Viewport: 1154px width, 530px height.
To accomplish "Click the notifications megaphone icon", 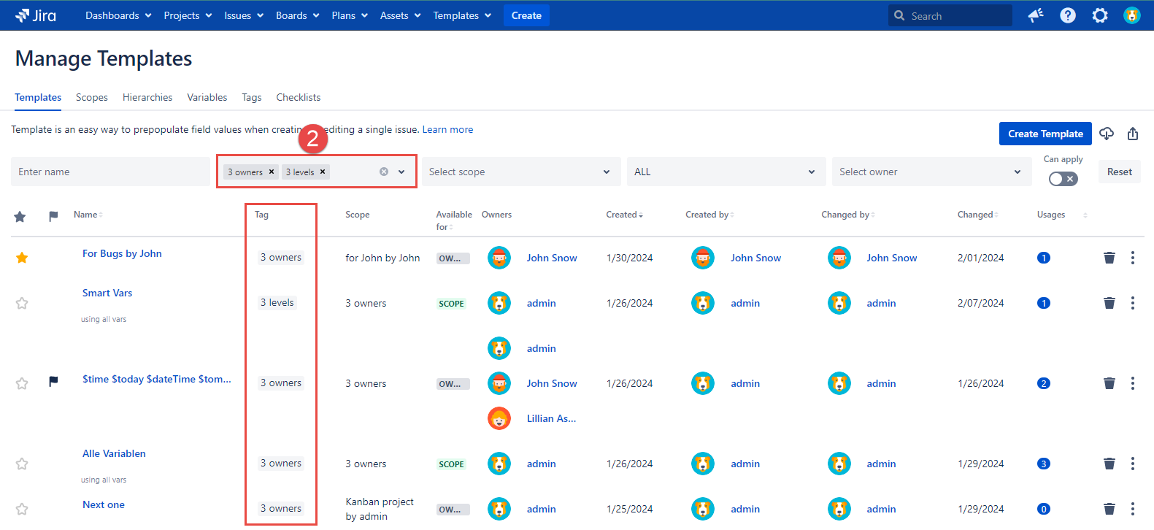I will [x=1035, y=15].
